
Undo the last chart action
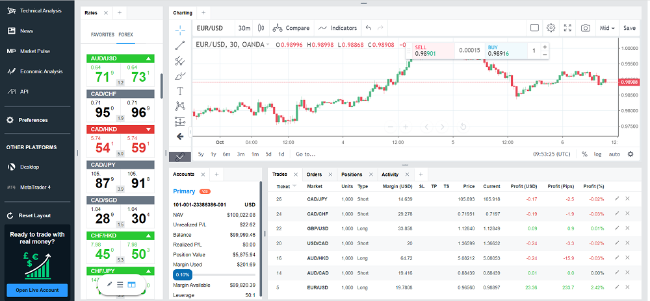(369, 28)
